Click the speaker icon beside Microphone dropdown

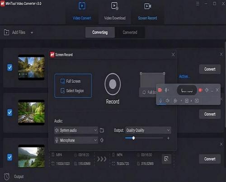point(102,140)
